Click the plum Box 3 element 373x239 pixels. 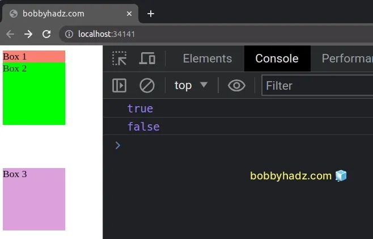pyautogui.click(x=34, y=199)
